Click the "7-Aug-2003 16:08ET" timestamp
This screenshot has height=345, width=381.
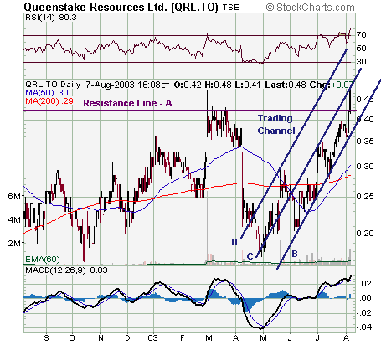127,85
